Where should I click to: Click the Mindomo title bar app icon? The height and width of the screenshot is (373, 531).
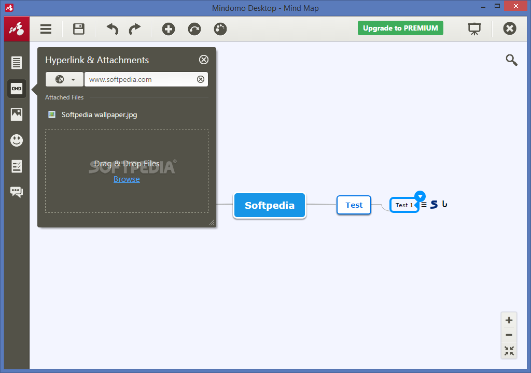[x=9, y=7]
